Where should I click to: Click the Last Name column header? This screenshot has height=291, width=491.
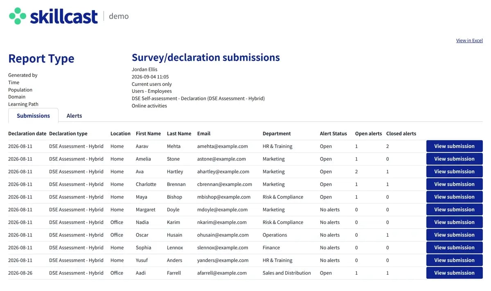(x=179, y=134)
